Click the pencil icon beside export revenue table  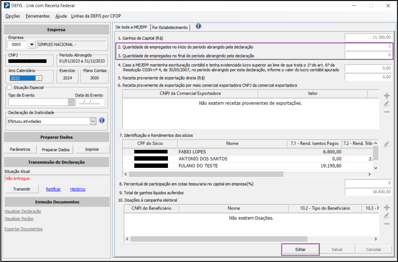coord(386,104)
